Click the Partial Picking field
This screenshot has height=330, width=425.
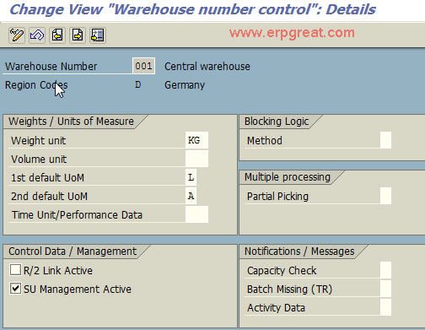point(385,196)
